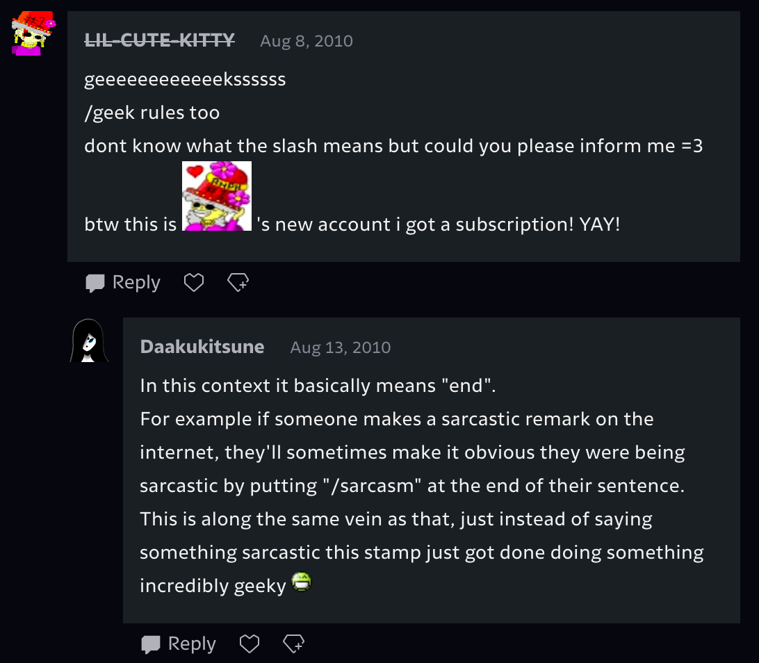Click Reply under LIL-CUTE-KITTY's comment
The image size is (759, 663).
[x=136, y=281]
